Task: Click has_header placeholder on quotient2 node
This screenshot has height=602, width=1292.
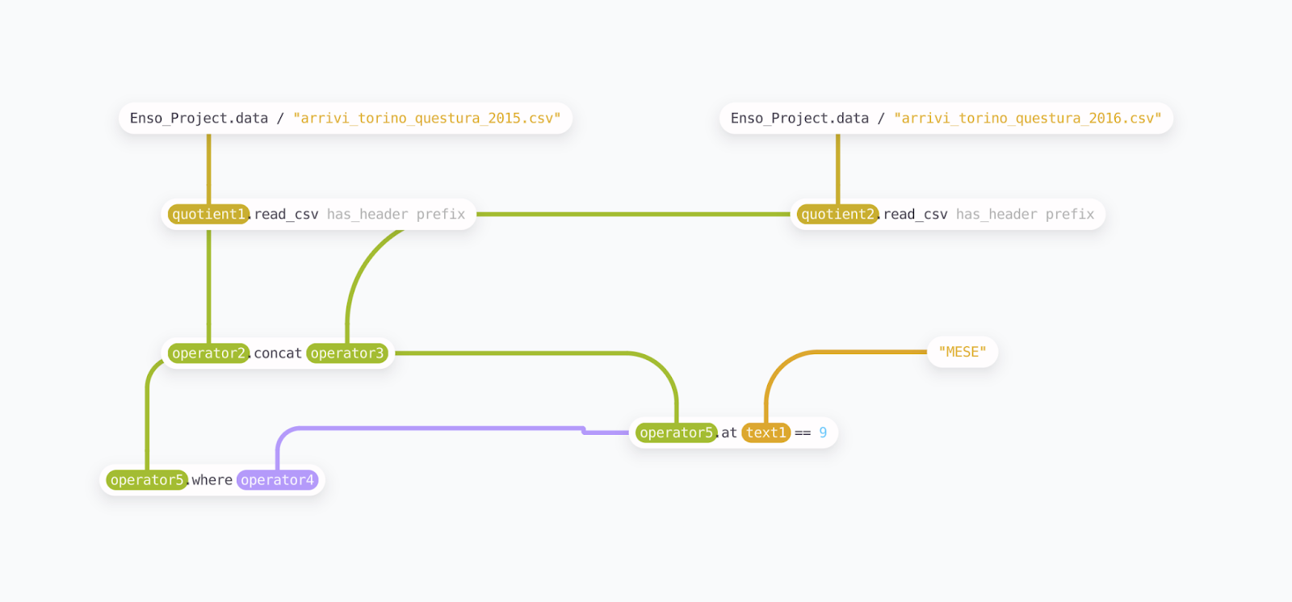Action: click(x=996, y=215)
